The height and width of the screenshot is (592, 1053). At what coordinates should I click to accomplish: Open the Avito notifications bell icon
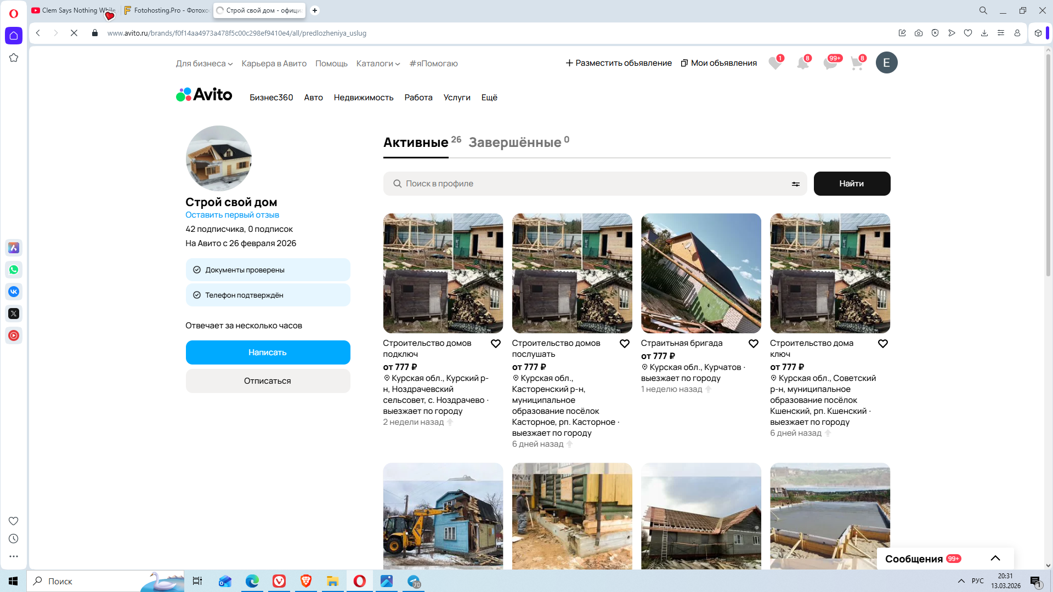pos(802,64)
